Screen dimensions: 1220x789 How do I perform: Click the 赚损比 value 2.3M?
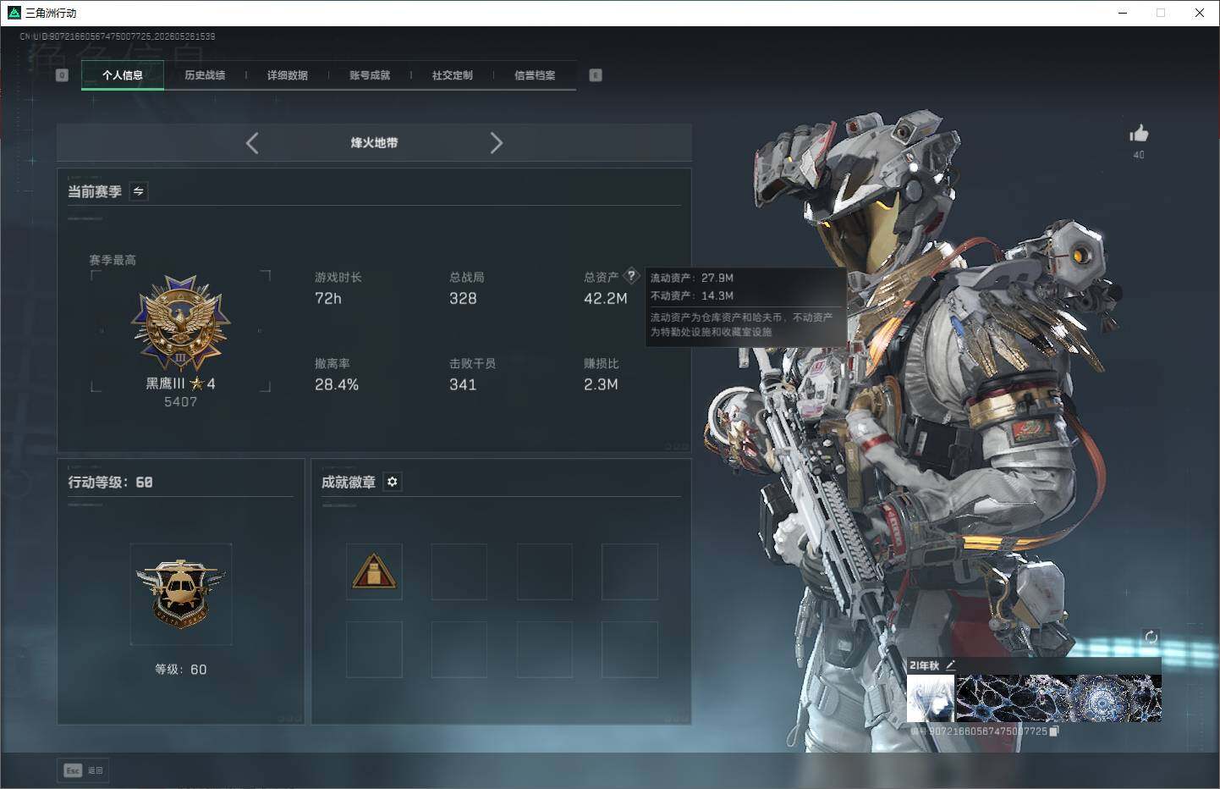pos(601,385)
